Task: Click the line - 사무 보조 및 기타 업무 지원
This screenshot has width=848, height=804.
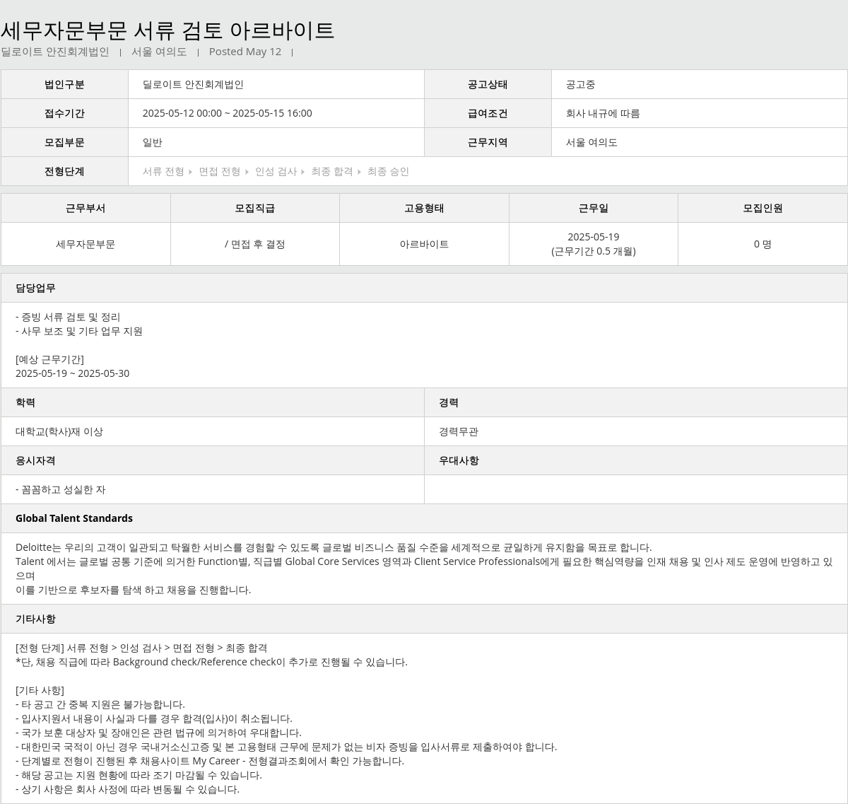Action: point(79,331)
